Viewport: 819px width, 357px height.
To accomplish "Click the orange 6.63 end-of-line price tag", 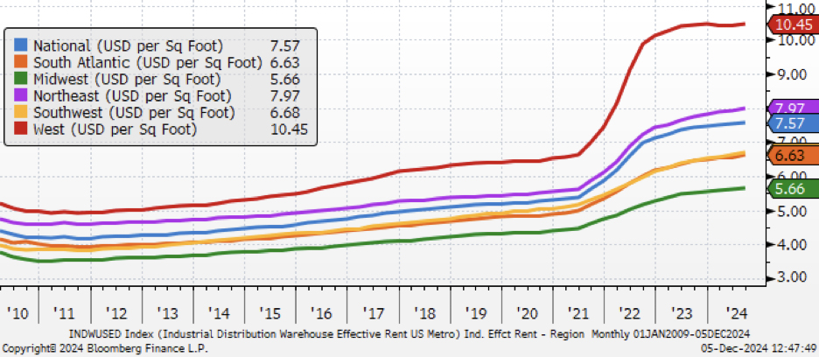I will point(794,155).
